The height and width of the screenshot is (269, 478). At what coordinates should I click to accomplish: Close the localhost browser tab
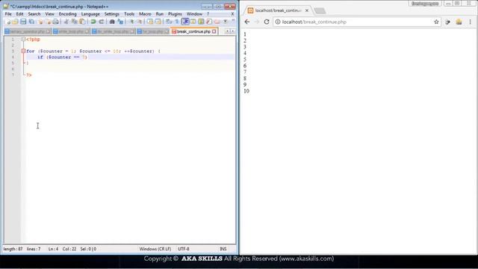[x=307, y=10]
